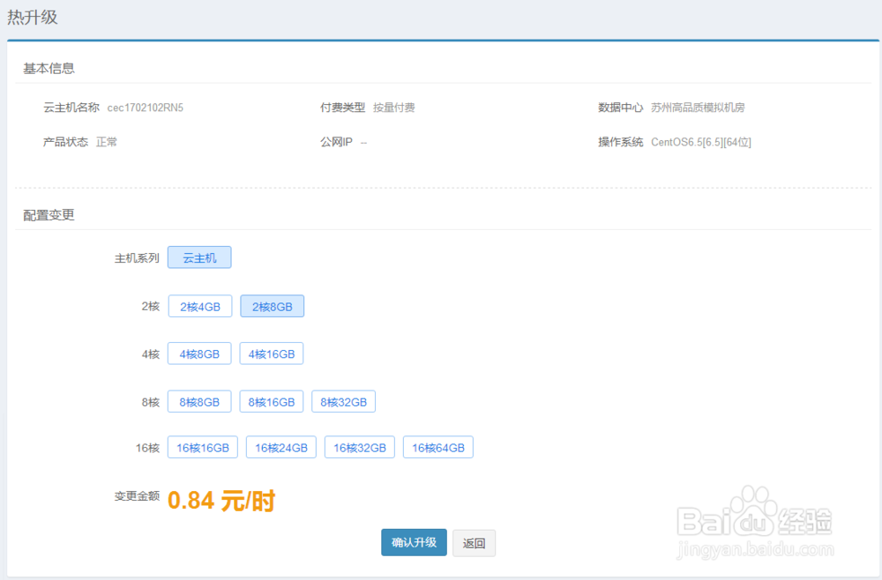The height and width of the screenshot is (580, 882).
Task: Select the 4核16GB configuration
Action: (x=271, y=353)
